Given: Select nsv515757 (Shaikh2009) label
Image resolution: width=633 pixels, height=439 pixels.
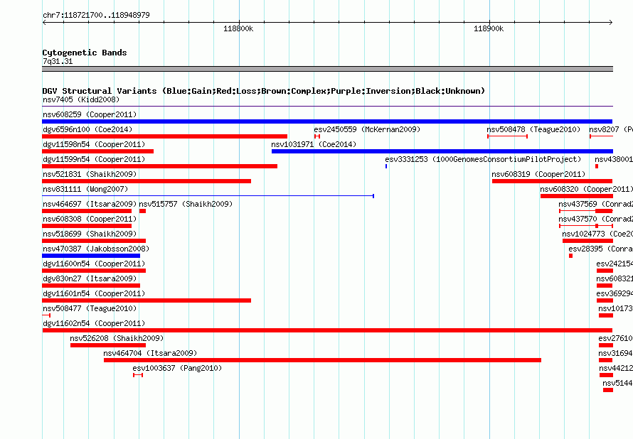Looking at the screenshot, I should tap(186, 204).
